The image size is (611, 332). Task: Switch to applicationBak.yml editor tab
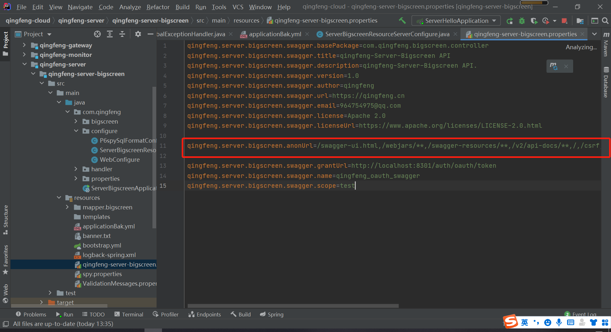coord(275,34)
